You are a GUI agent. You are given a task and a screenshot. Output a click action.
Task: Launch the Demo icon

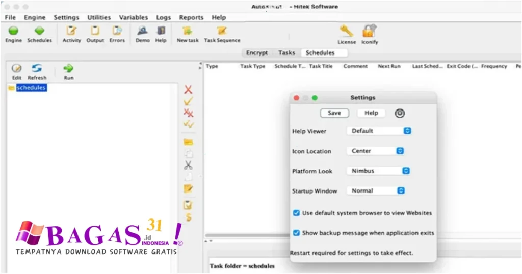(x=143, y=31)
